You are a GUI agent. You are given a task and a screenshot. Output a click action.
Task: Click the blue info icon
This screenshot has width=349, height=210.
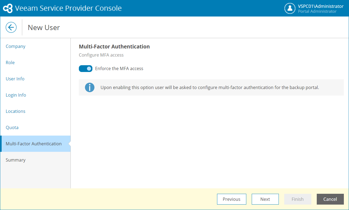point(90,87)
